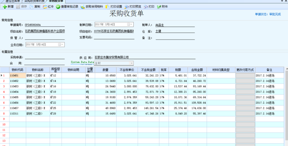Click the 仓库 field showing 土建
This screenshot has height=146, width=288.
[175, 32]
